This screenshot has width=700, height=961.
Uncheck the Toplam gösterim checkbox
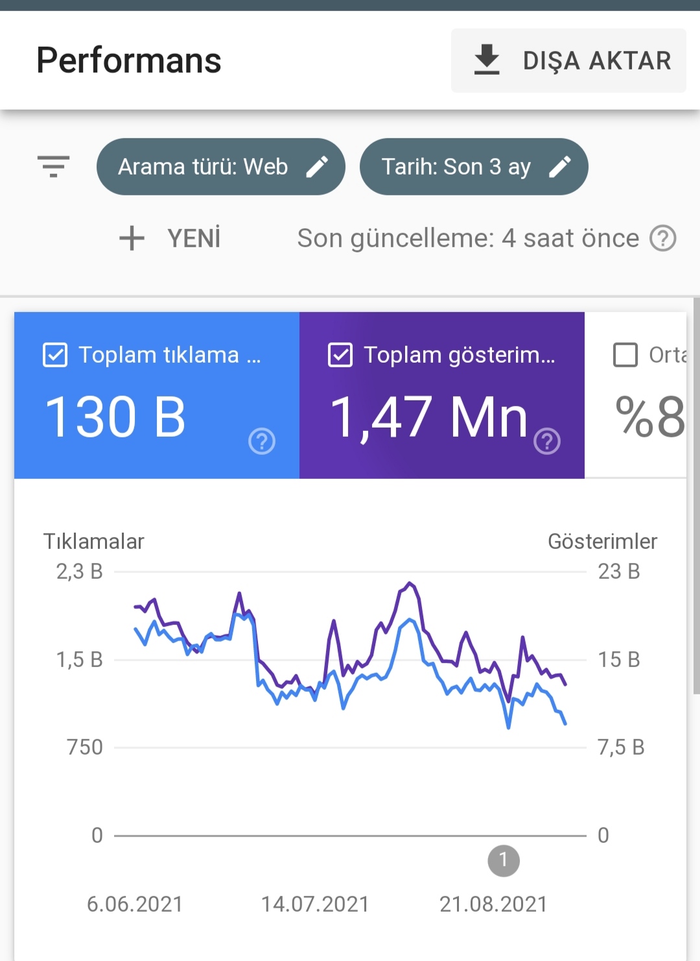(x=340, y=355)
